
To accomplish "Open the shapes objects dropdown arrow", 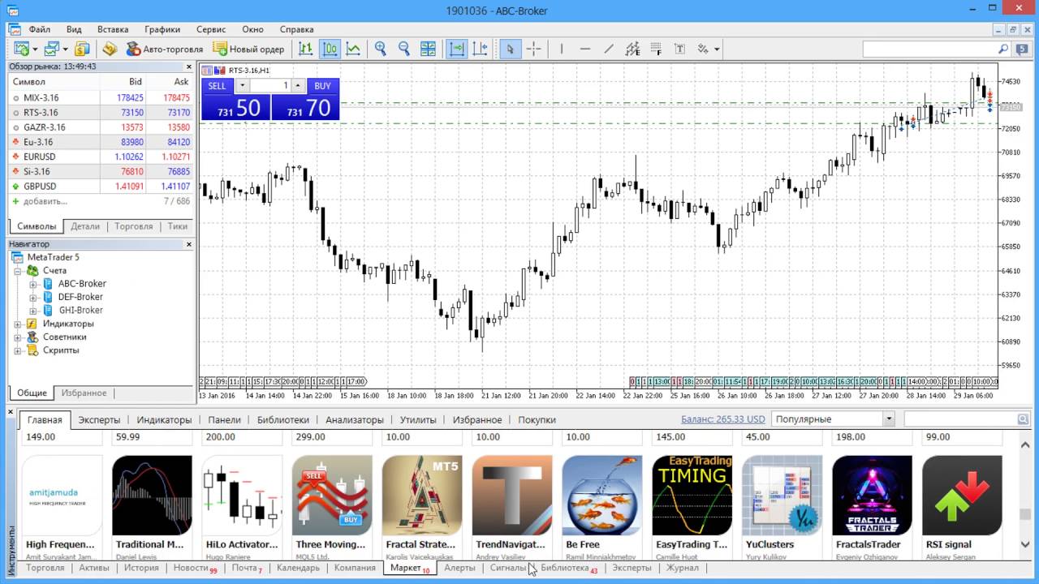I will (x=717, y=49).
